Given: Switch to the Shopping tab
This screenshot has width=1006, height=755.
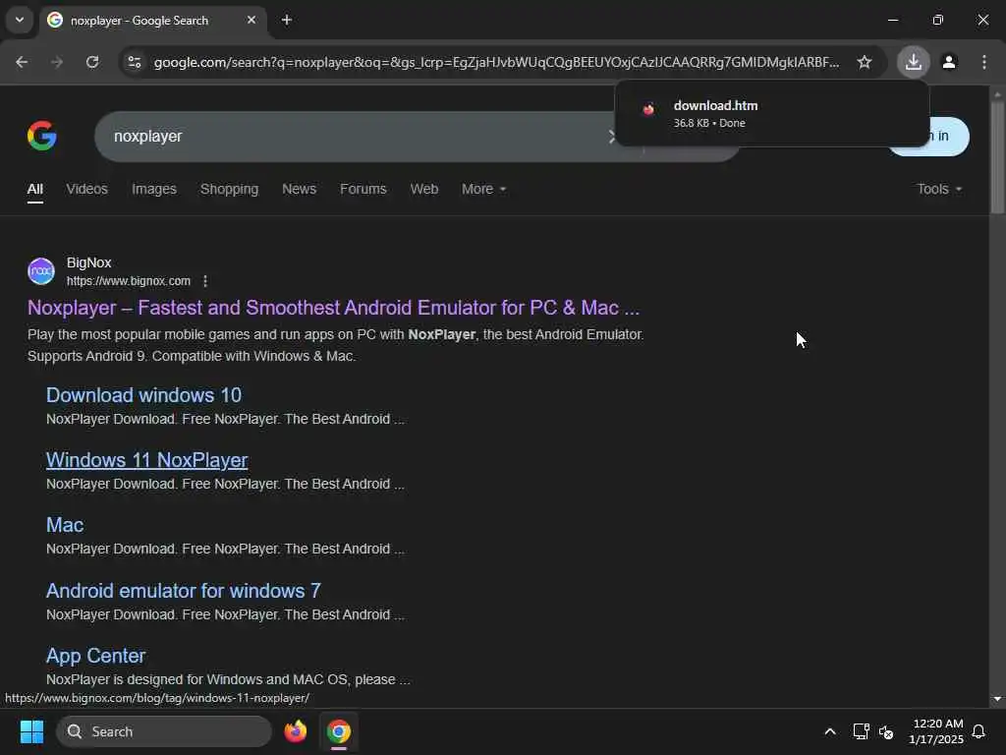Looking at the screenshot, I should tap(229, 189).
